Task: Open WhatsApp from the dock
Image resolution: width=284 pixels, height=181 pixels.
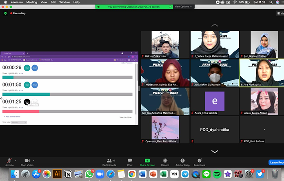Action: pyautogui.click(x=89, y=174)
